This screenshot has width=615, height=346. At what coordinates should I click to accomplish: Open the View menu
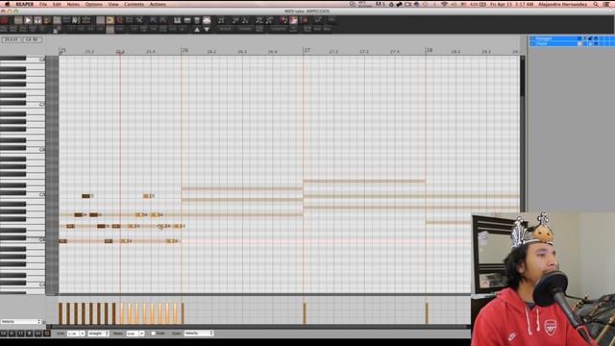coord(113,4)
